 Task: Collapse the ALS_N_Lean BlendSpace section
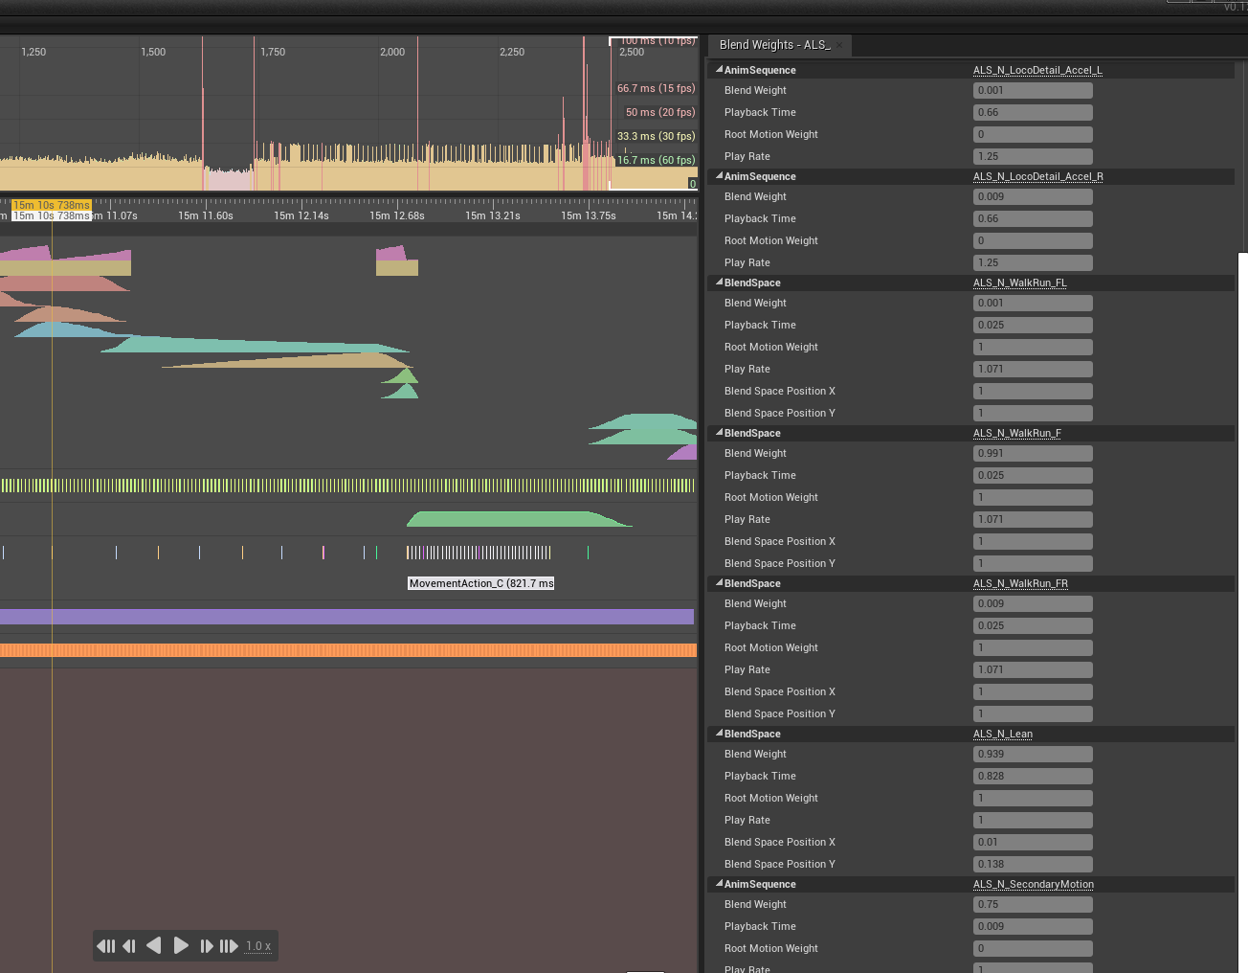719,734
